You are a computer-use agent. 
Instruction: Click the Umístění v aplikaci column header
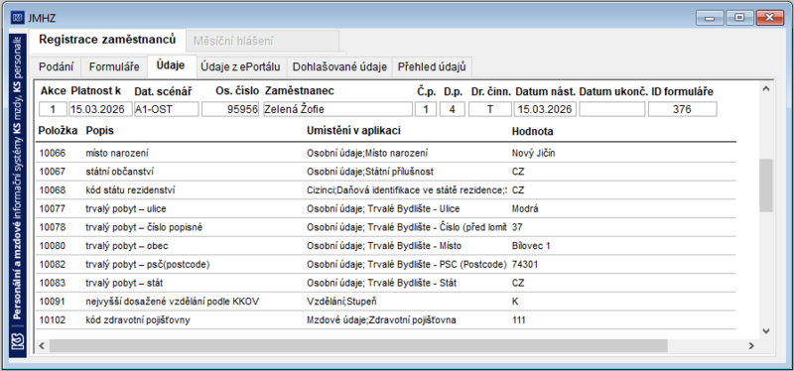(x=354, y=131)
